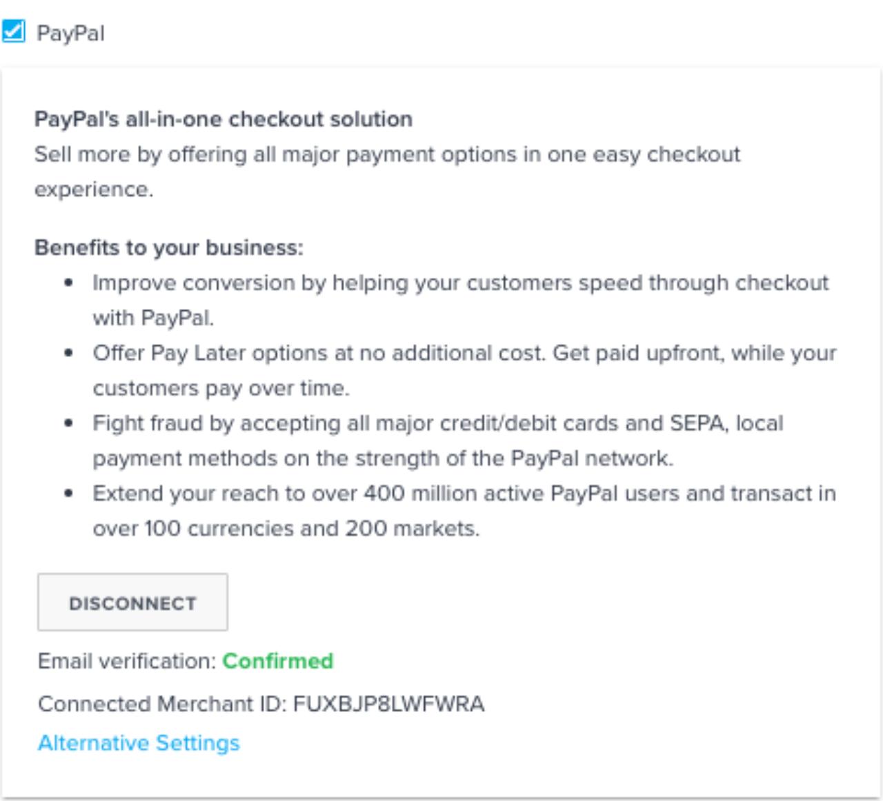Click the "Extend your reach" benefit text

464,494
